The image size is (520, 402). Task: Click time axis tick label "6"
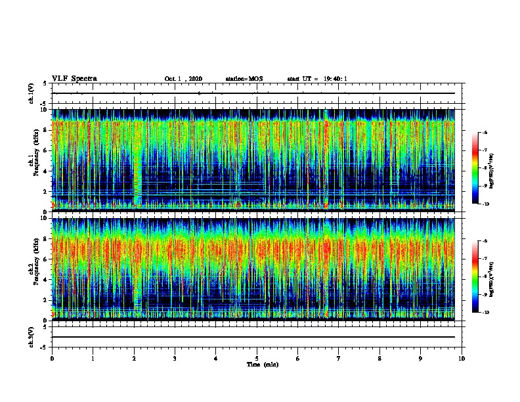click(298, 359)
